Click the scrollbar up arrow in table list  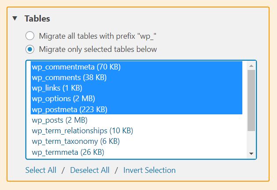pos(251,66)
